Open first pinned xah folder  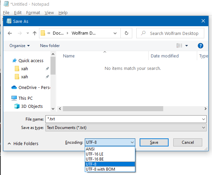pyautogui.click(x=25, y=69)
